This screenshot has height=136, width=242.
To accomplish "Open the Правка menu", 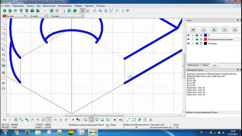I will 30,6.
